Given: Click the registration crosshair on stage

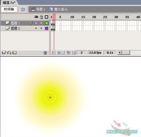Looking at the screenshot, I should pyautogui.click(x=50, y=98).
